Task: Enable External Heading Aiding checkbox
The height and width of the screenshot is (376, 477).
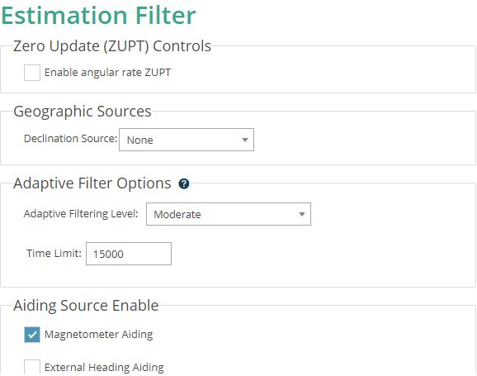Action: [x=32, y=367]
